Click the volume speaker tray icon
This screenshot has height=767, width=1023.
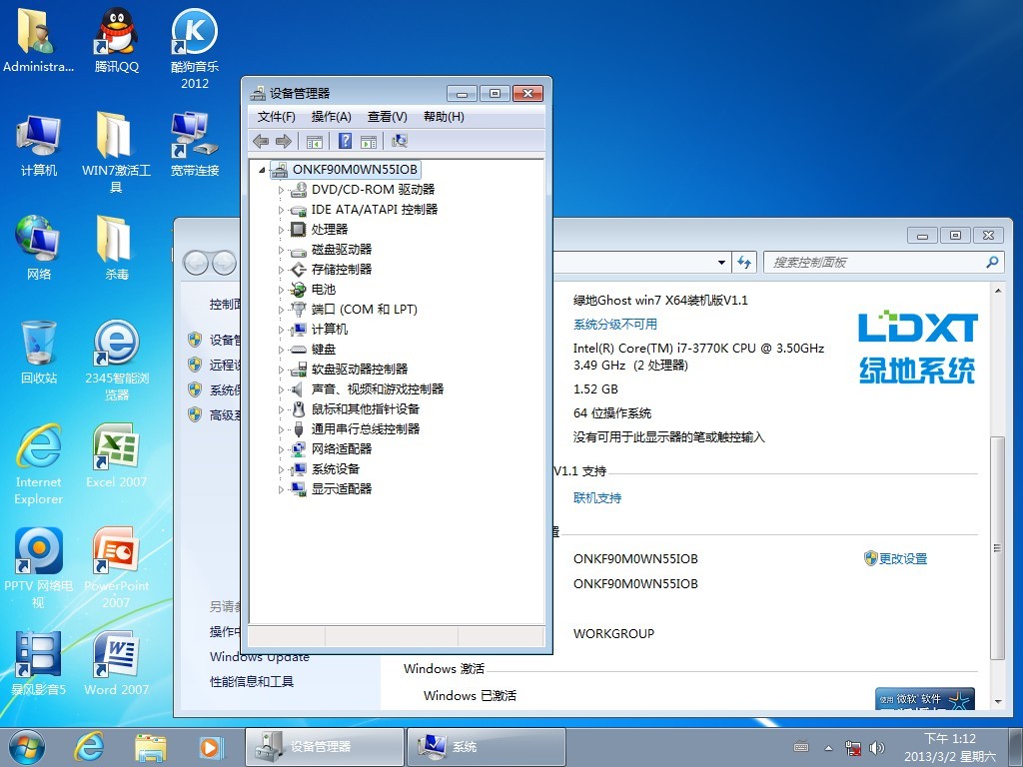pos(877,747)
